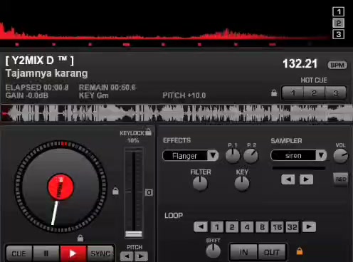Nudge pitch up with right arrow
Image resolution: width=353 pixels, height=262 pixels.
[x=141, y=256]
